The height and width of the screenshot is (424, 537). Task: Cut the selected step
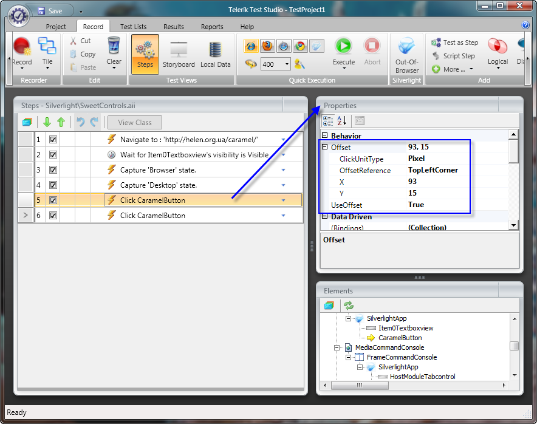81,41
